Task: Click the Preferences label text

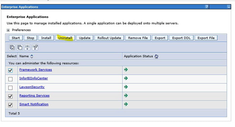Action: click(x=21, y=30)
